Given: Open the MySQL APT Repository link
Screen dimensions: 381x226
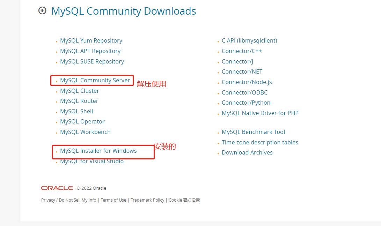Looking at the screenshot, I should click(x=90, y=51).
